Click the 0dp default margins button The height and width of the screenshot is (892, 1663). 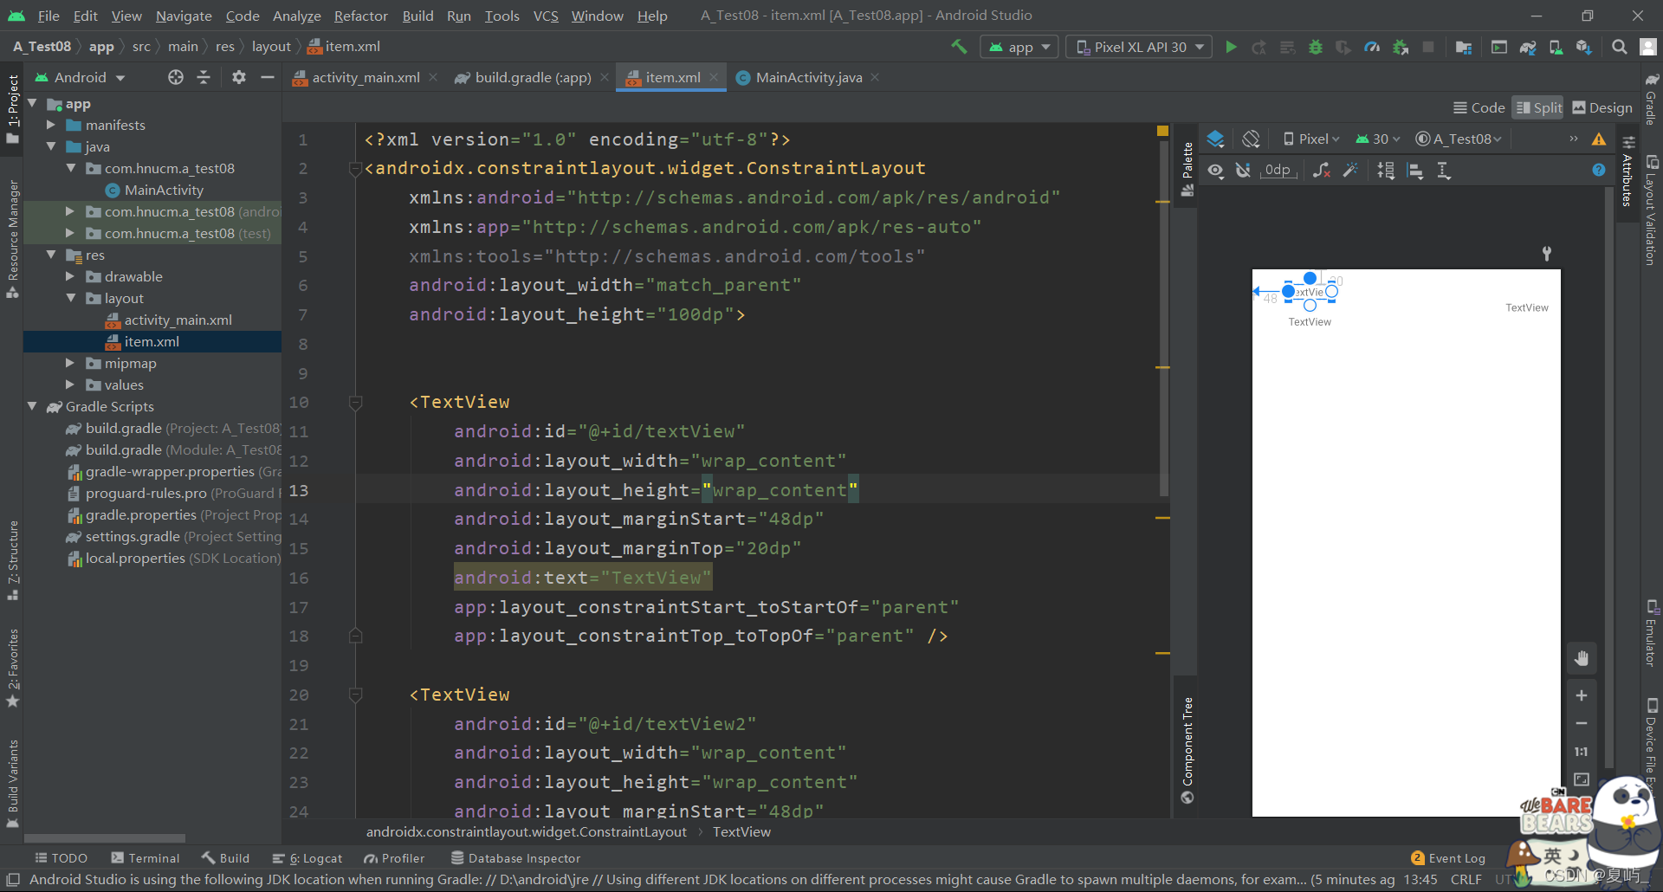point(1278,171)
